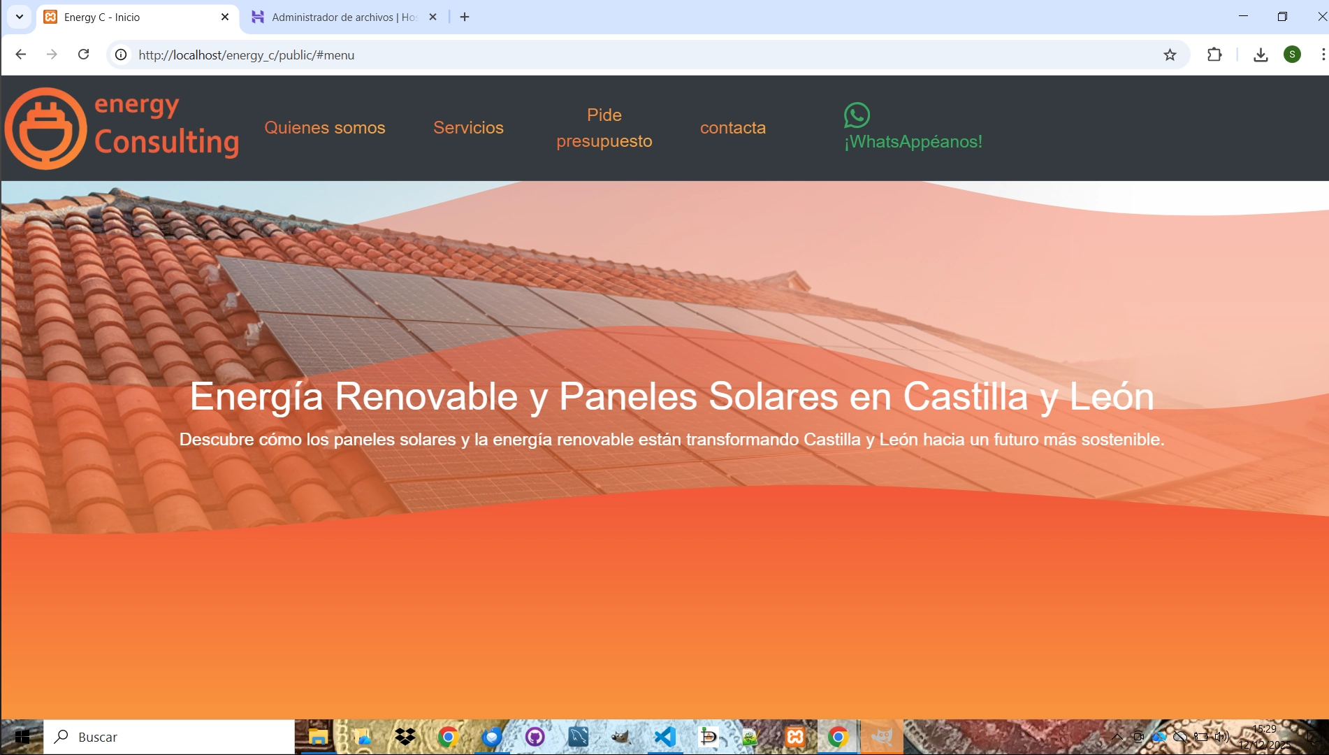1329x755 pixels.
Task: Click the WhatsApp icon in the site header
Action: [857, 116]
